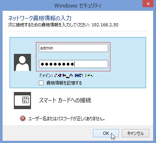Screen dimensions: 156x143
Task: Click the ネットワーク資格情報の入力 heading
Action: [x=40, y=18]
